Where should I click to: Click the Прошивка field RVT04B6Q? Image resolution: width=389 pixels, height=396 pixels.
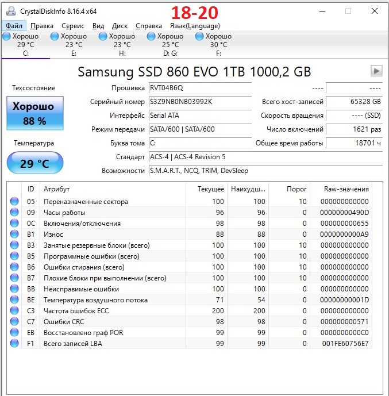pos(200,88)
